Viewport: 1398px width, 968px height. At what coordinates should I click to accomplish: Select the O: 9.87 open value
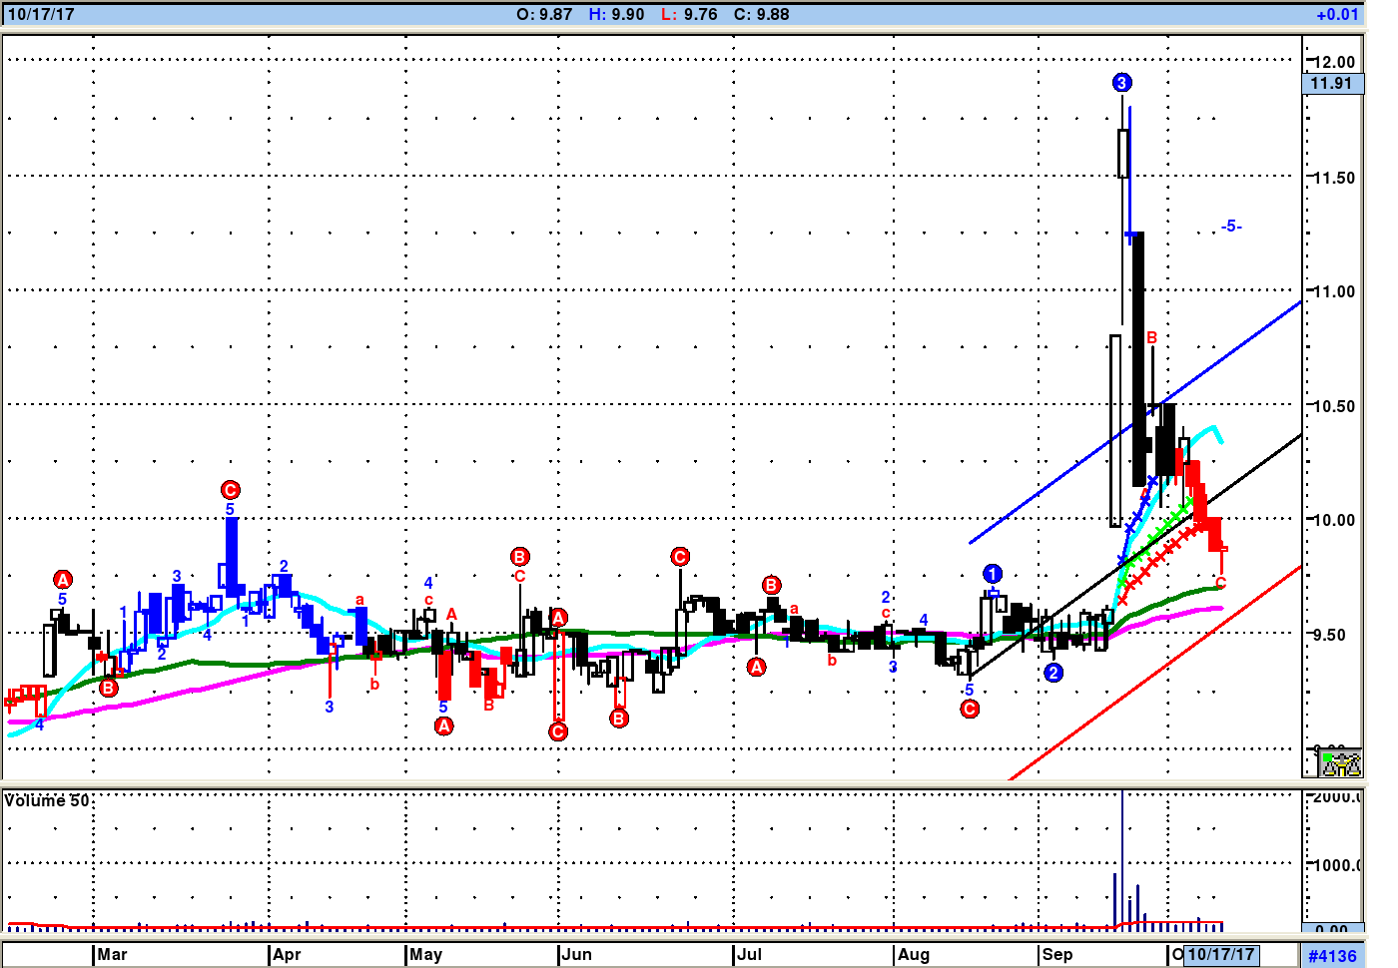(x=544, y=15)
